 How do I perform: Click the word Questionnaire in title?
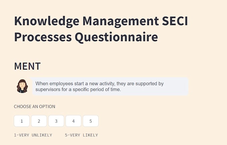(x=116, y=37)
